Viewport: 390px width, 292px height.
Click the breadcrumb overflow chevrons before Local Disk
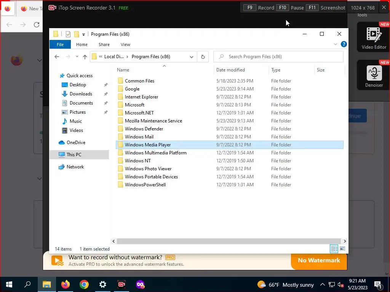pyautogui.click(x=101, y=57)
